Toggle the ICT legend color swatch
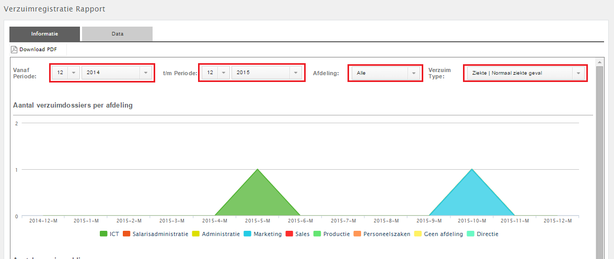Image resolution: width=614 pixels, height=259 pixels. click(103, 234)
